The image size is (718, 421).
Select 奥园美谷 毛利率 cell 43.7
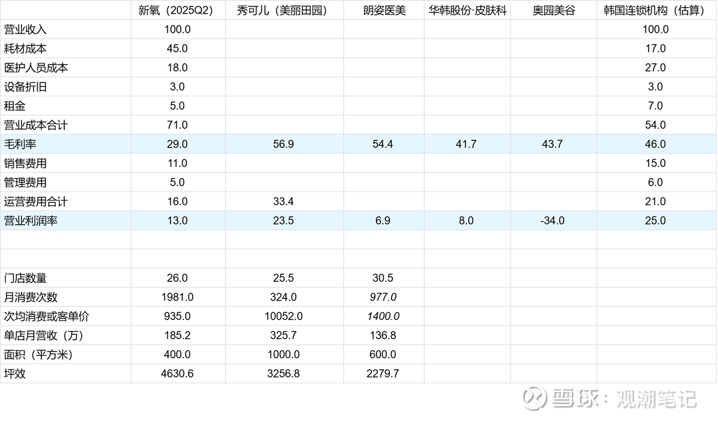[x=552, y=145]
